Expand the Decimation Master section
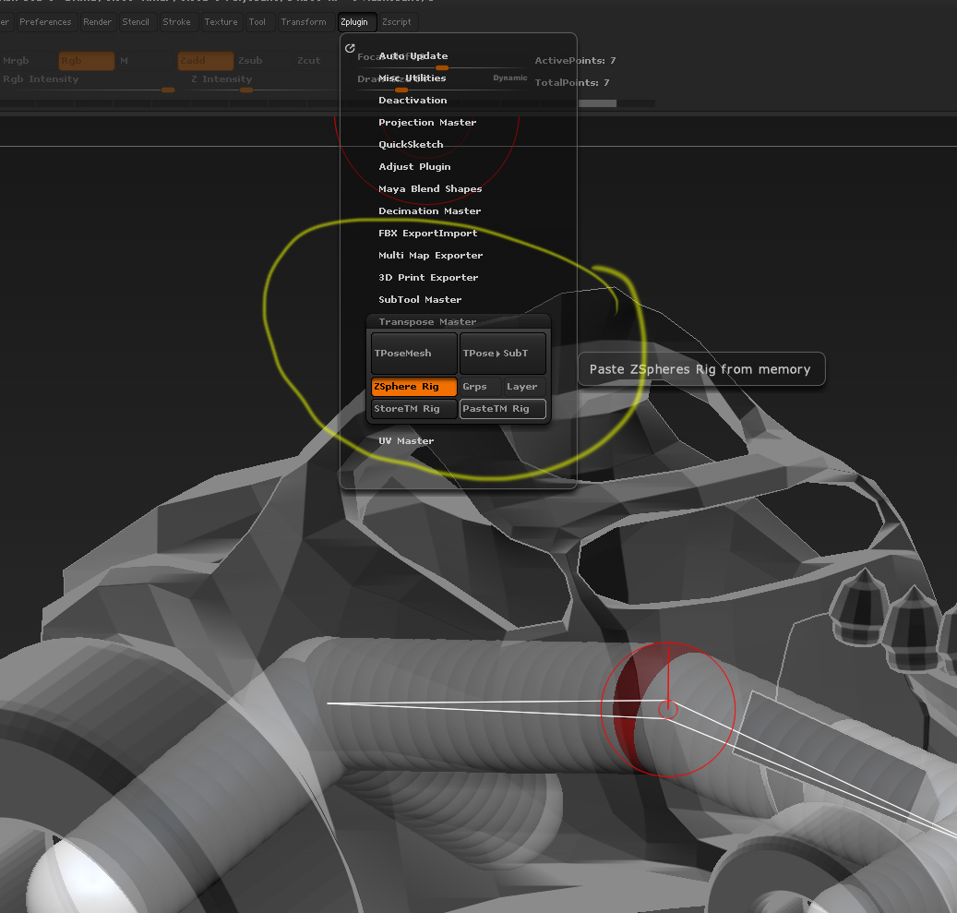Image resolution: width=957 pixels, height=913 pixels. tap(430, 210)
